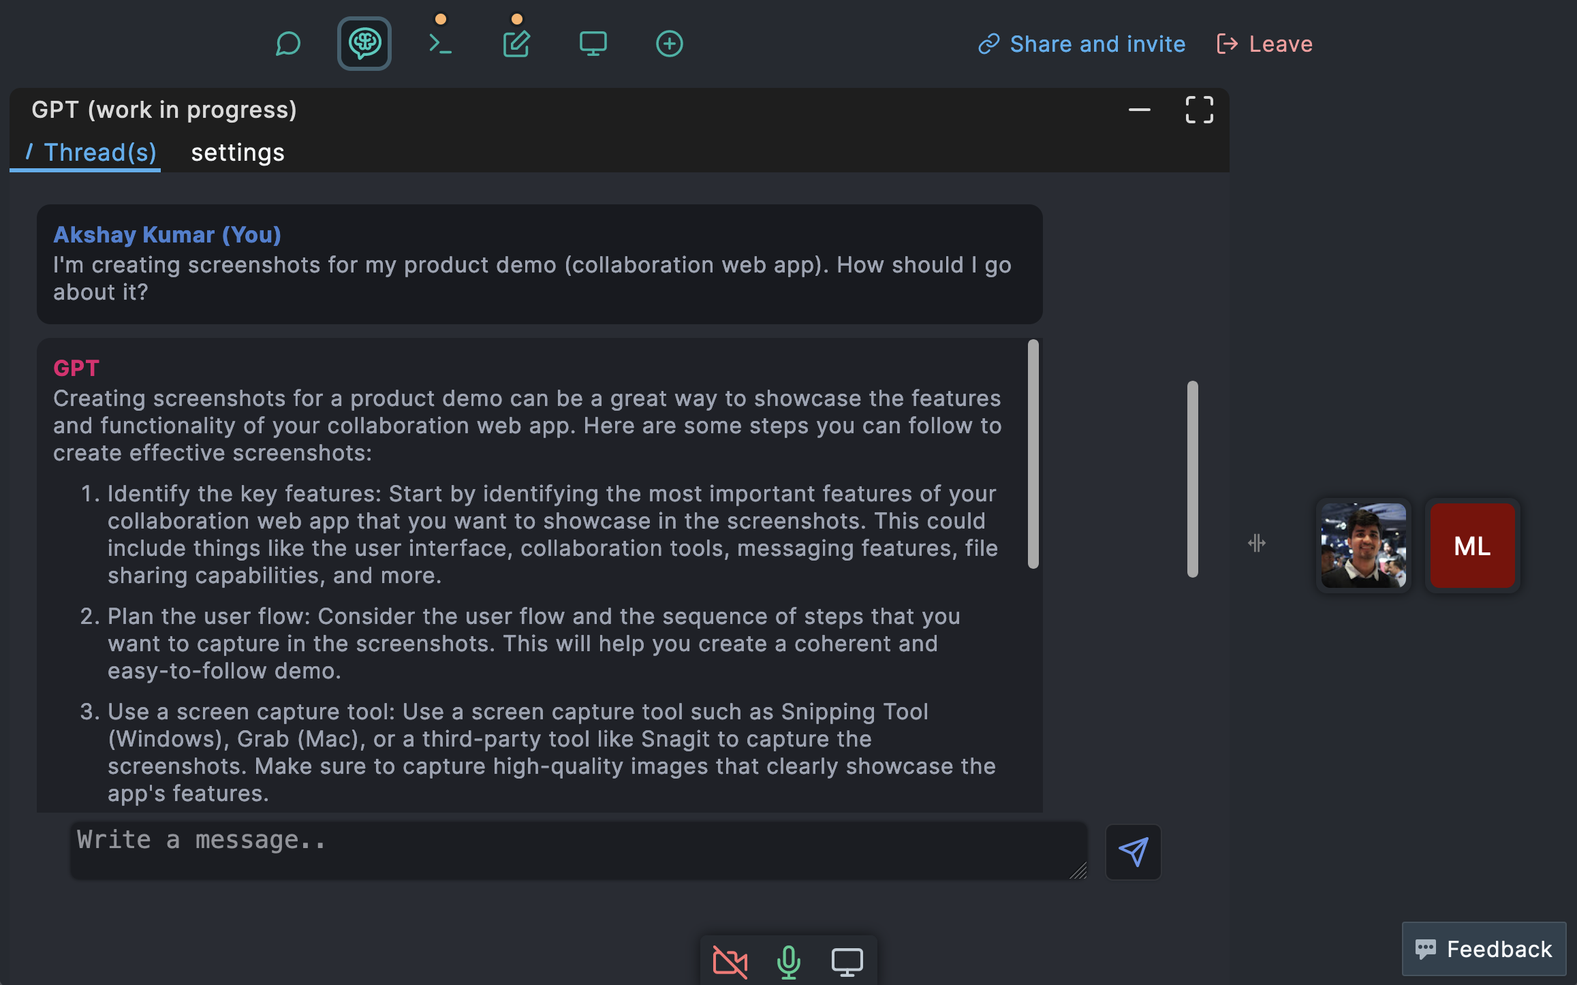Click the screen monitor icon in top toolbar

[x=593, y=44]
